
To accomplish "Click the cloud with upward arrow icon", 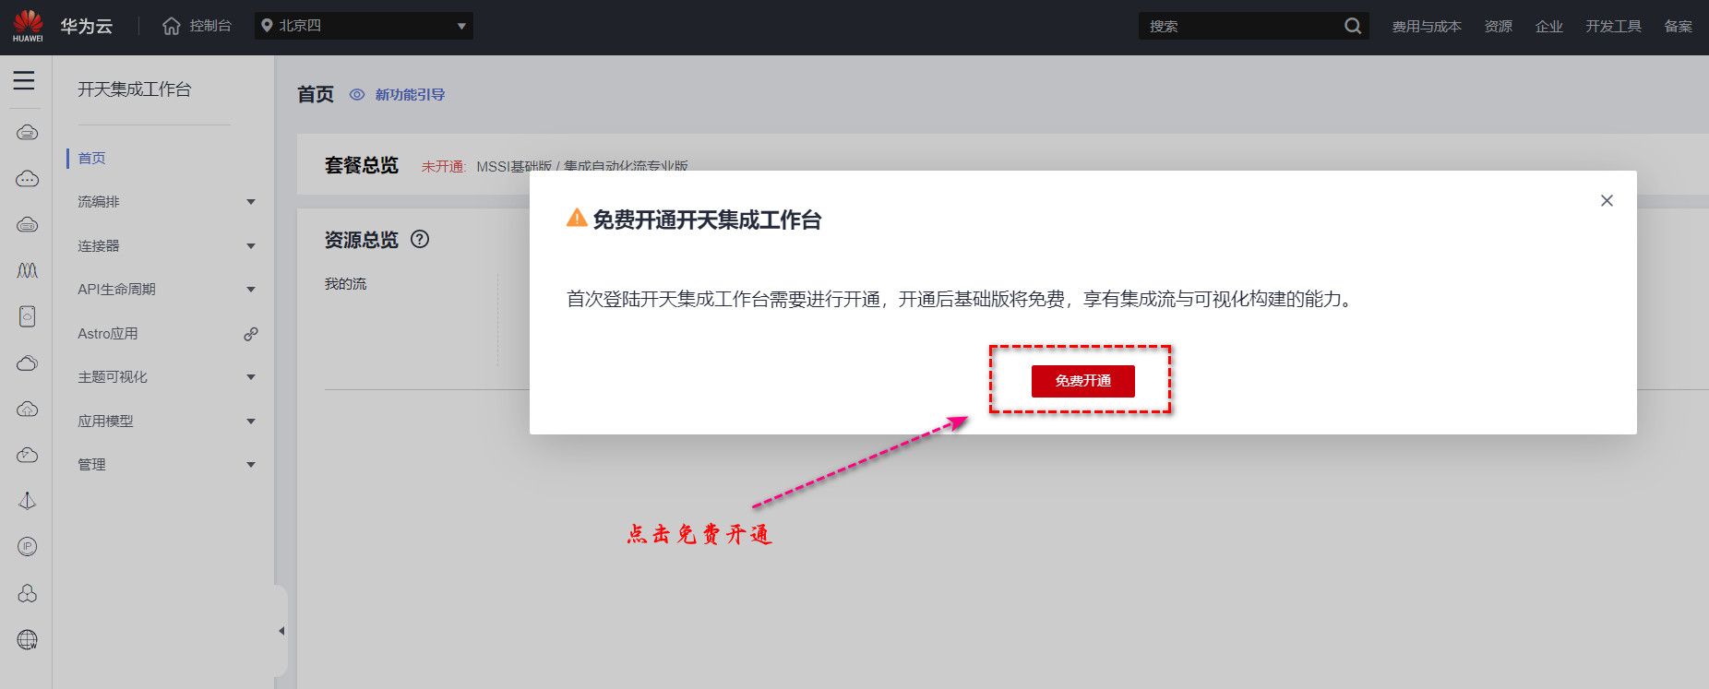I will click(x=28, y=409).
